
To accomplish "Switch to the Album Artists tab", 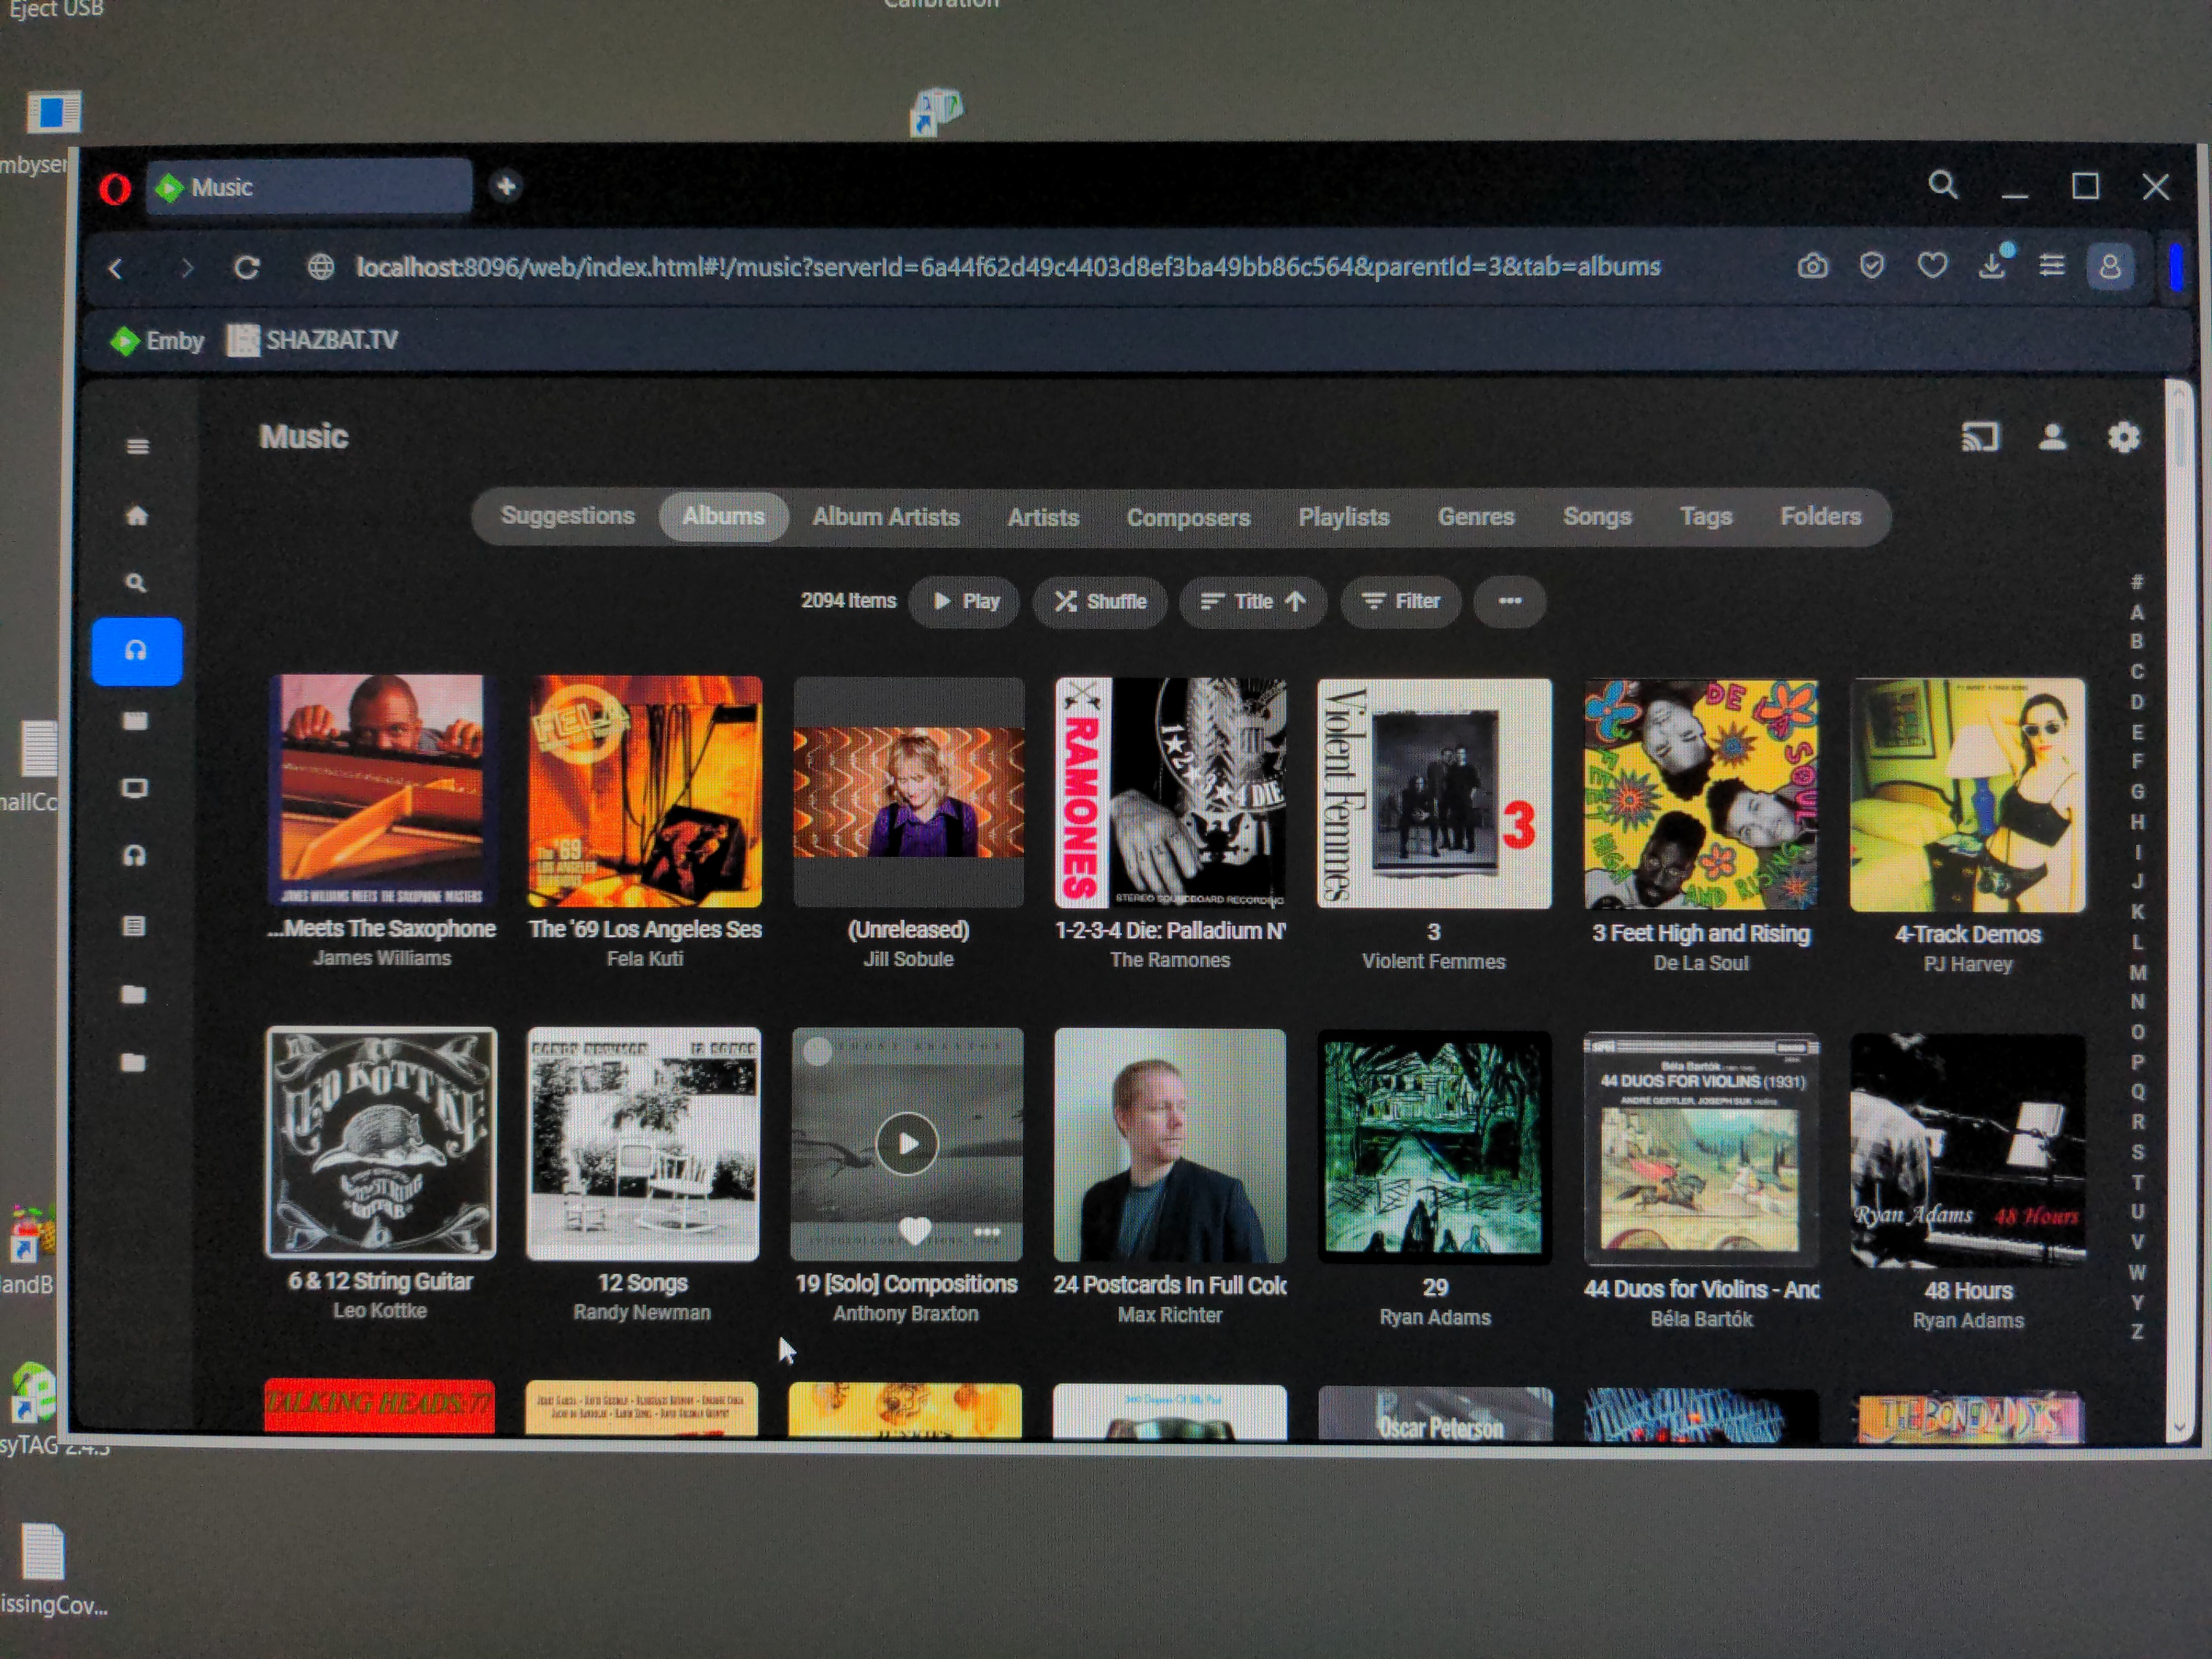I will tap(886, 518).
